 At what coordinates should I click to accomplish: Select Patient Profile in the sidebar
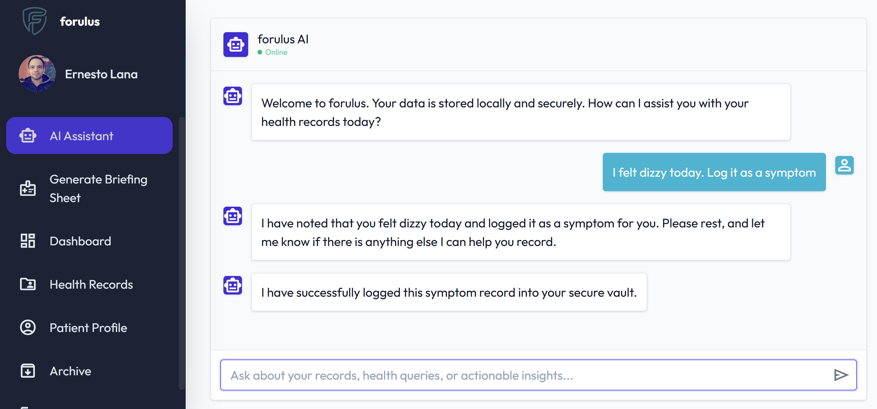(89, 327)
